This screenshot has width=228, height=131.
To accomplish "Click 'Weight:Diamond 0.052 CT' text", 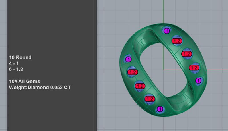I will [40, 88].
